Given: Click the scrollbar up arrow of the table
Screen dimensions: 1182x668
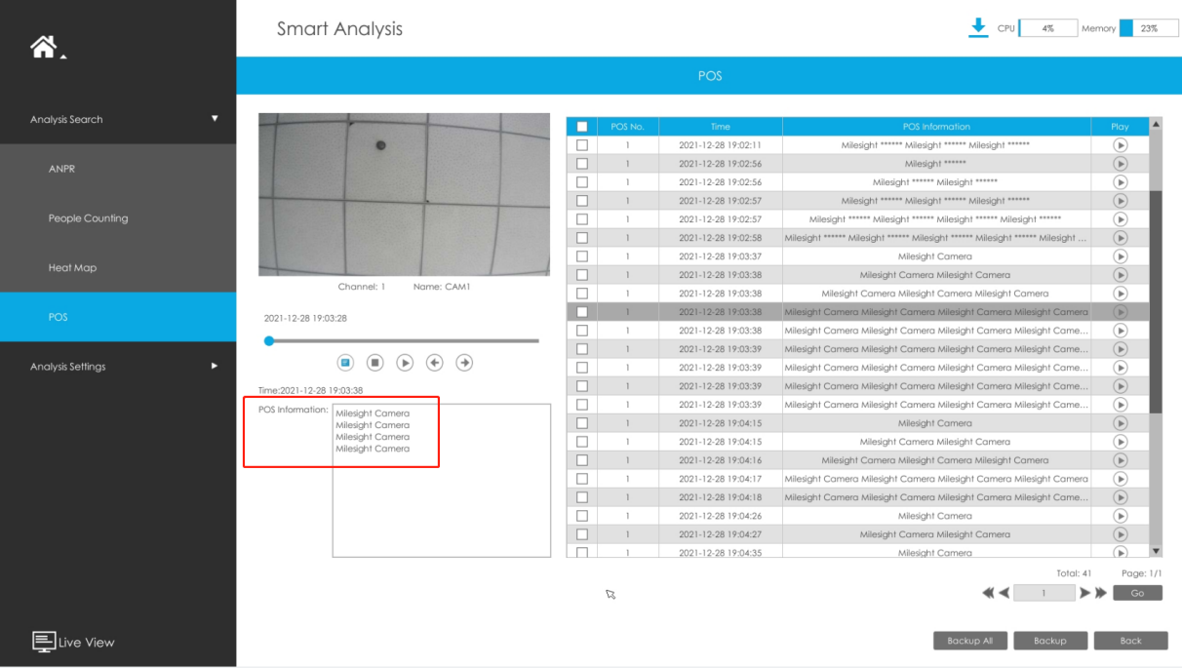Looking at the screenshot, I should (x=1157, y=124).
